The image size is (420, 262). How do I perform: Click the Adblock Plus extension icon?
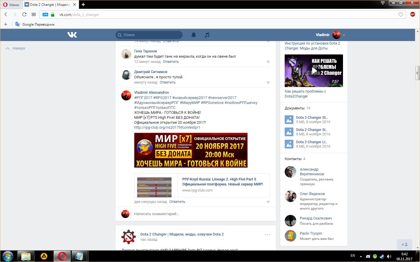412,15
